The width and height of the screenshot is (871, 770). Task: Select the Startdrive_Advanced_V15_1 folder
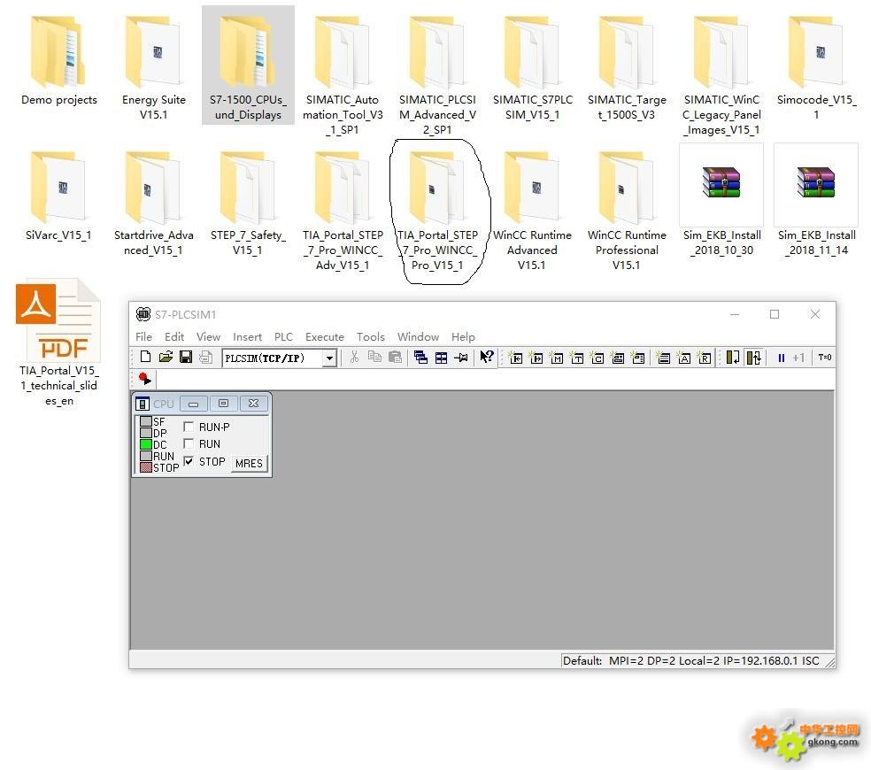[x=154, y=203]
